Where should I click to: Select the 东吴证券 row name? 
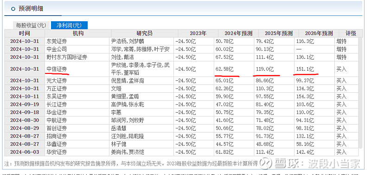pyautogui.click(x=57, y=97)
